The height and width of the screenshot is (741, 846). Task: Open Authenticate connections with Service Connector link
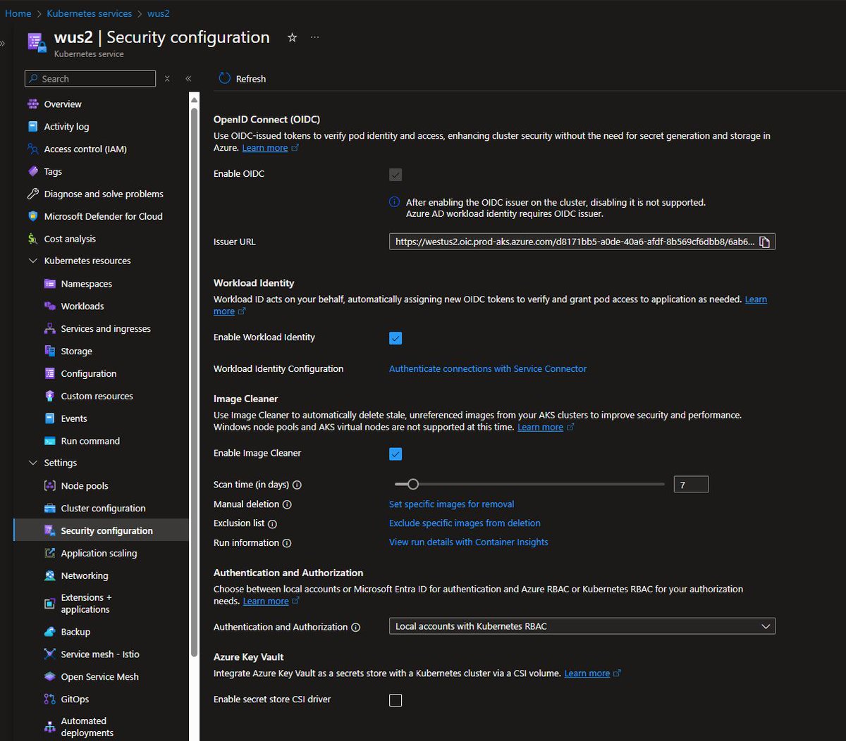488,369
